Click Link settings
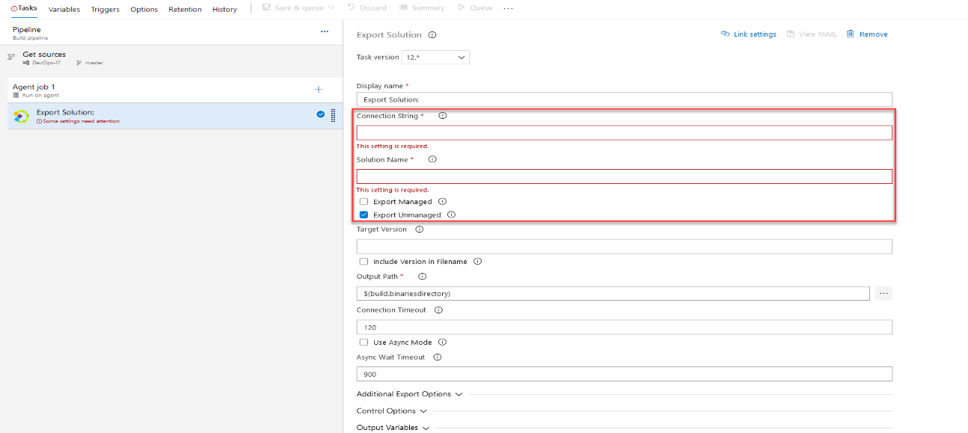 click(x=748, y=34)
